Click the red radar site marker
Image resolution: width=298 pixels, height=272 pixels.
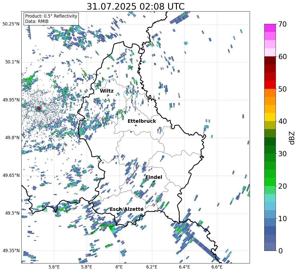39,108
